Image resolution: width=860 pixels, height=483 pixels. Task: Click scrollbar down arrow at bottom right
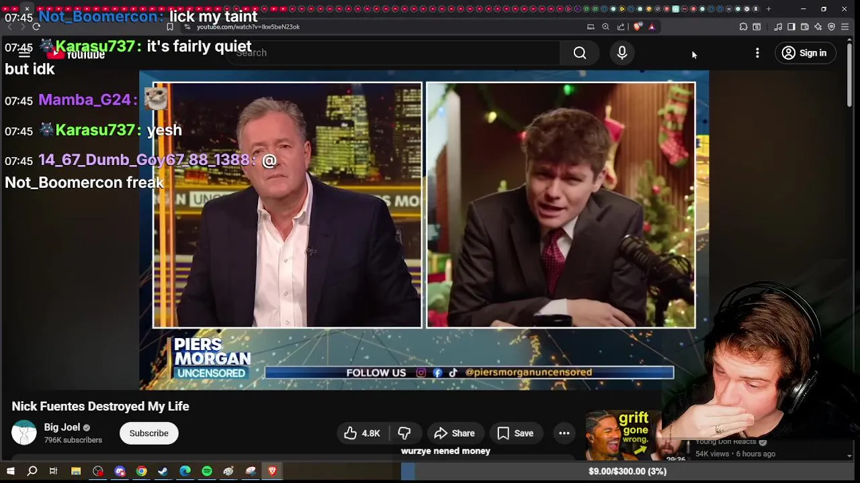[850, 457]
